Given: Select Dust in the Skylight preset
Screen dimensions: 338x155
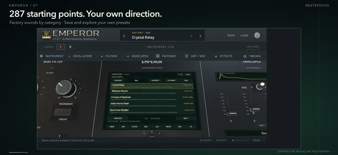Looking at the screenshot, I should coord(152,111).
